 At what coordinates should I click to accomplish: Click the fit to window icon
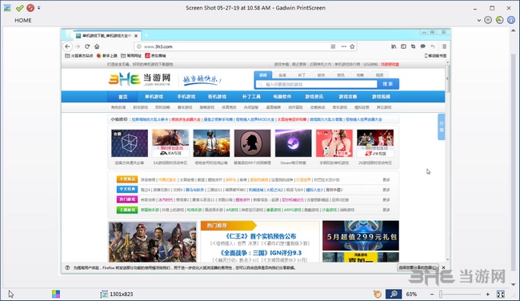501,294
